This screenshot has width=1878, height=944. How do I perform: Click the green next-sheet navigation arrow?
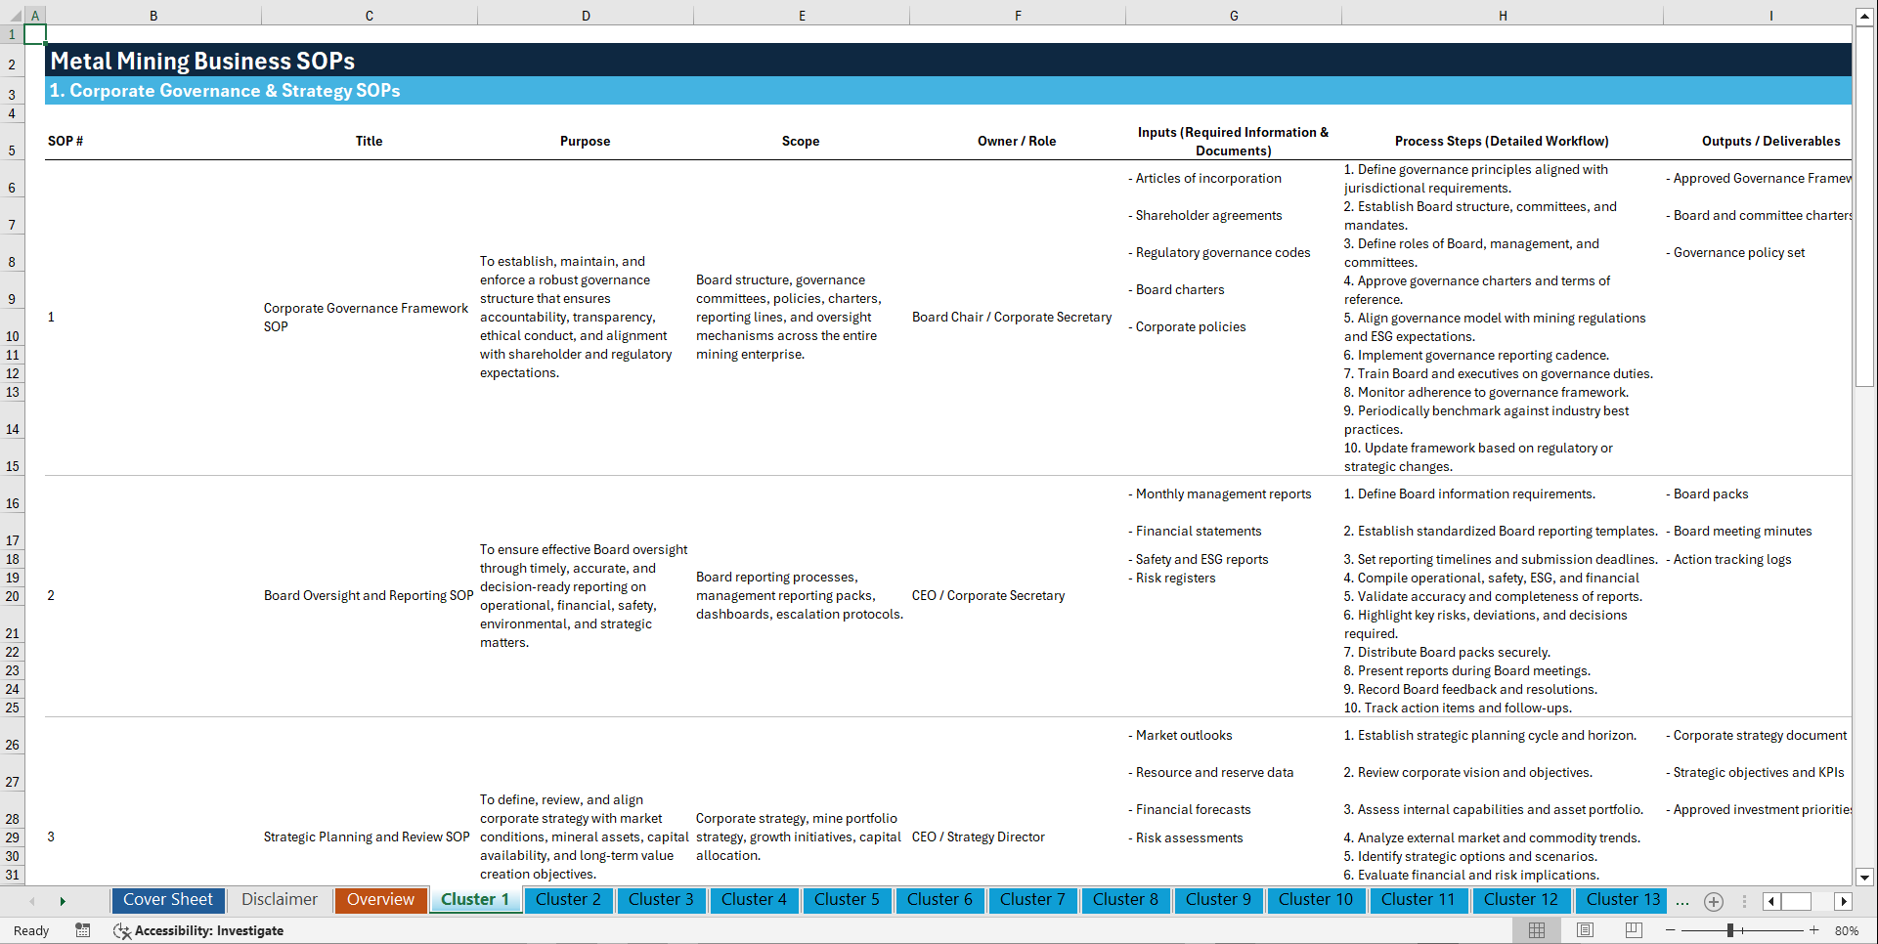pyautogui.click(x=63, y=900)
